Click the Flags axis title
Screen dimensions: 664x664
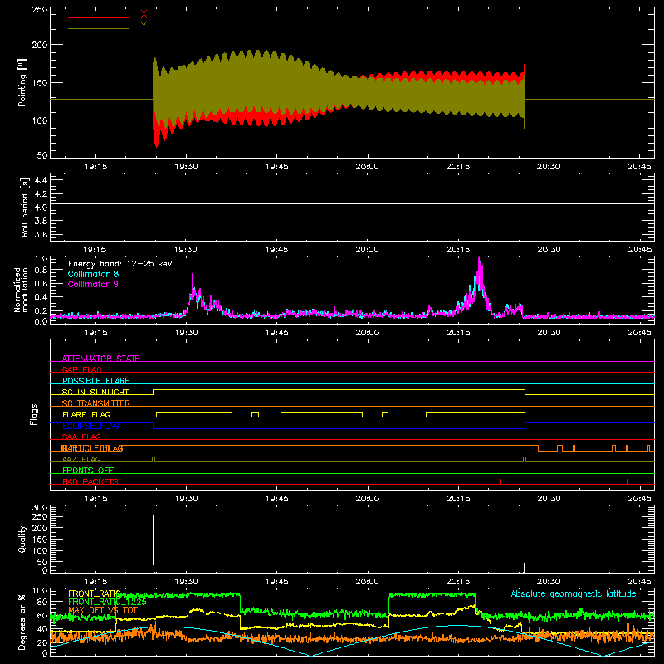click(x=34, y=414)
